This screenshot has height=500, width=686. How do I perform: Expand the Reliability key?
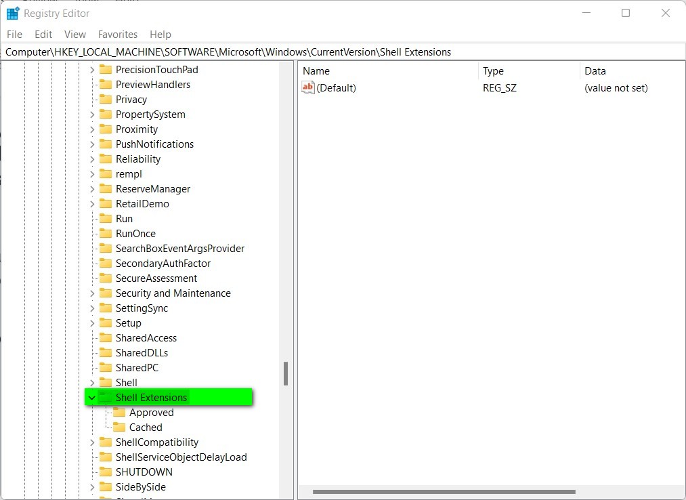92,159
